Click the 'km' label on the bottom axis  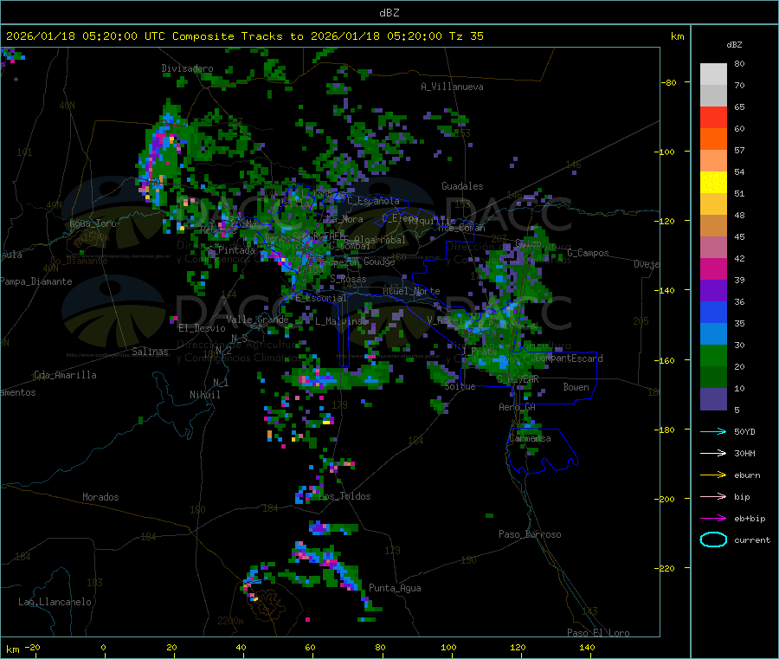12,649
